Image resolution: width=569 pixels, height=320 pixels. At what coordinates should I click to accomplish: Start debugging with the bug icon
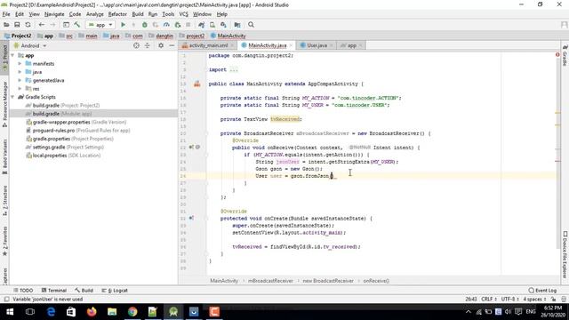(144, 25)
